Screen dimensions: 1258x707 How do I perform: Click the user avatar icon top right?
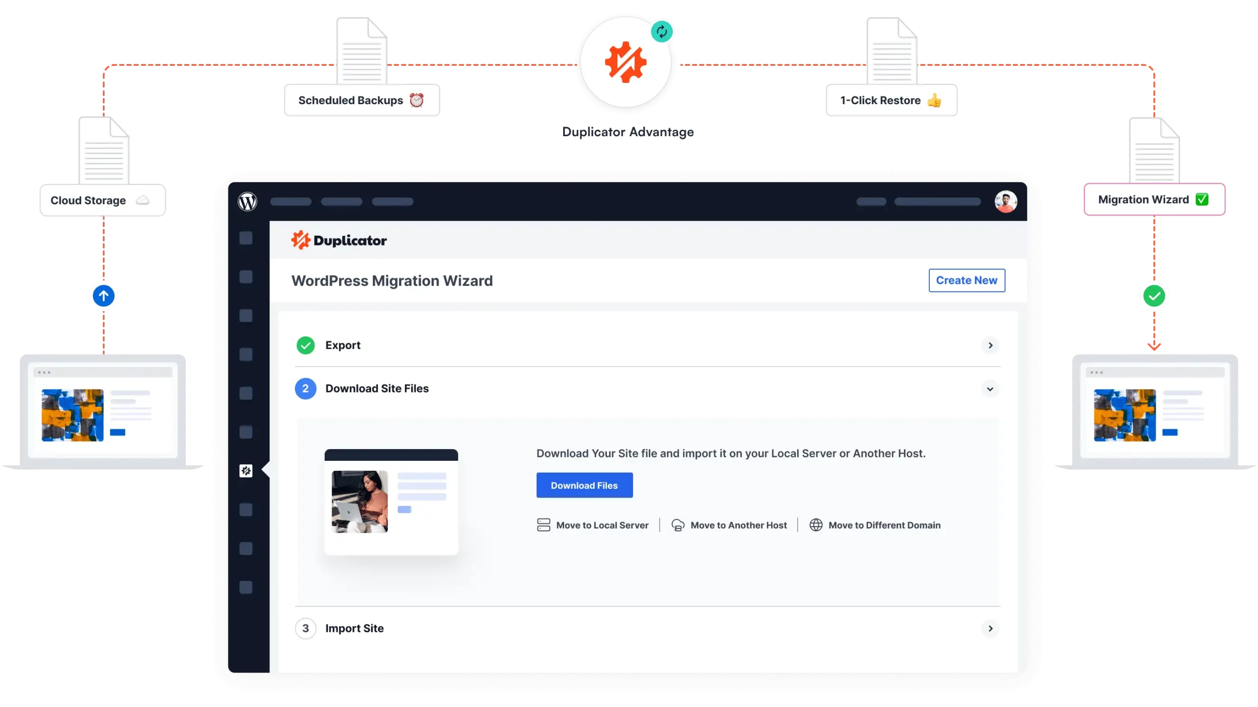(x=1006, y=201)
